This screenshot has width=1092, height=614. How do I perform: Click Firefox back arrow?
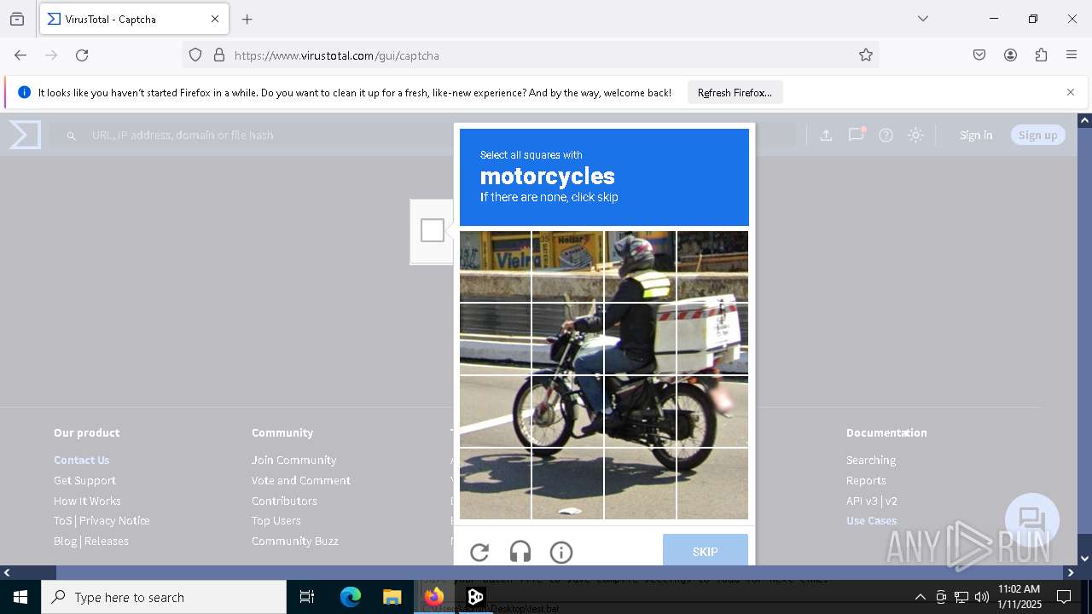pyautogui.click(x=20, y=55)
